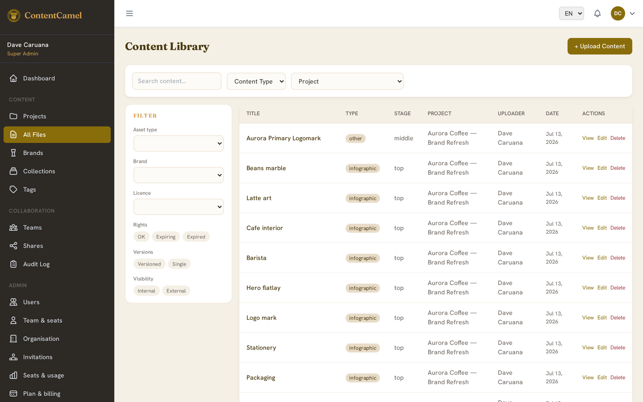This screenshot has width=643, height=402.
Task: Open the Logo mark title
Action: (x=261, y=318)
